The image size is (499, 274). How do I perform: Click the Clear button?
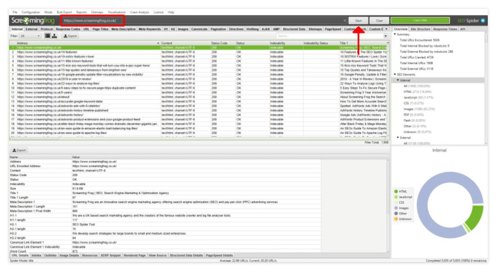(x=379, y=21)
